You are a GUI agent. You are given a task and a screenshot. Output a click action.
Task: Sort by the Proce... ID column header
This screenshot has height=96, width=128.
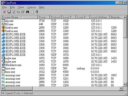[x=44, y=17]
